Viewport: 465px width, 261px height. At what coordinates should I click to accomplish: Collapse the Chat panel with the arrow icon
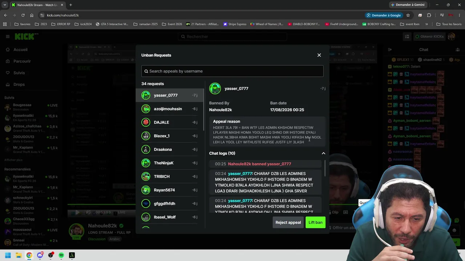389,50
